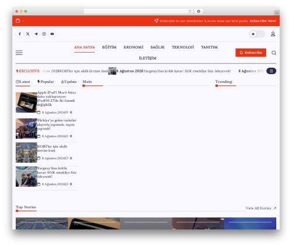Click the Yargıtay two-men thumbnail
Image resolution: width=292 pixels, height=247 pixels.
[26, 176]
